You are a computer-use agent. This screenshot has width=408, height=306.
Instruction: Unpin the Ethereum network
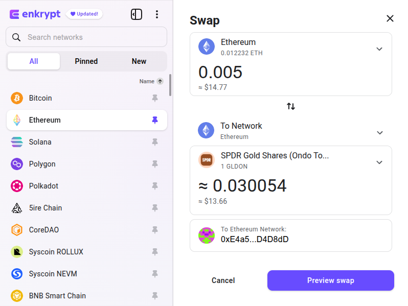pos(155,120)
